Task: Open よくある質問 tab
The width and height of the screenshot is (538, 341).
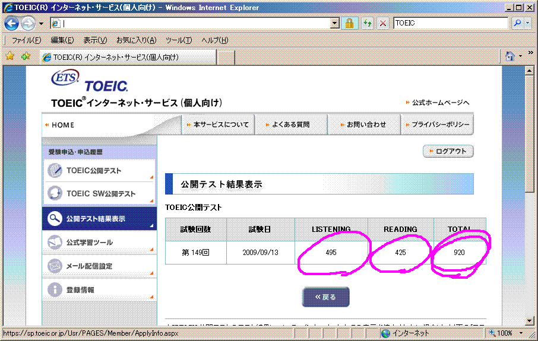Action: (291, 125)
